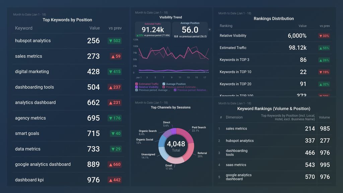Toggle the Estimated Traffic legend checkbox
Image resolution: width=343 pixels, height=193 pixels.
(137, 84)
